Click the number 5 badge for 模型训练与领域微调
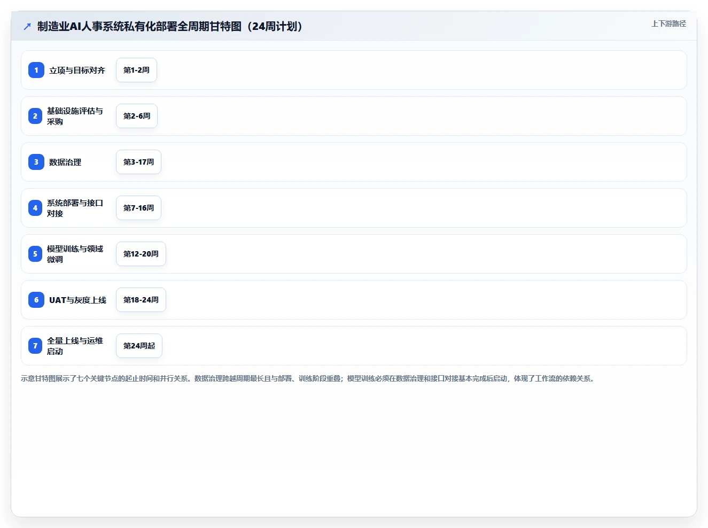 (35, 254)
